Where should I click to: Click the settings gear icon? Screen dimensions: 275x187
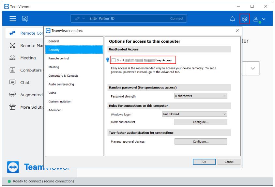[x=244, y=19]
